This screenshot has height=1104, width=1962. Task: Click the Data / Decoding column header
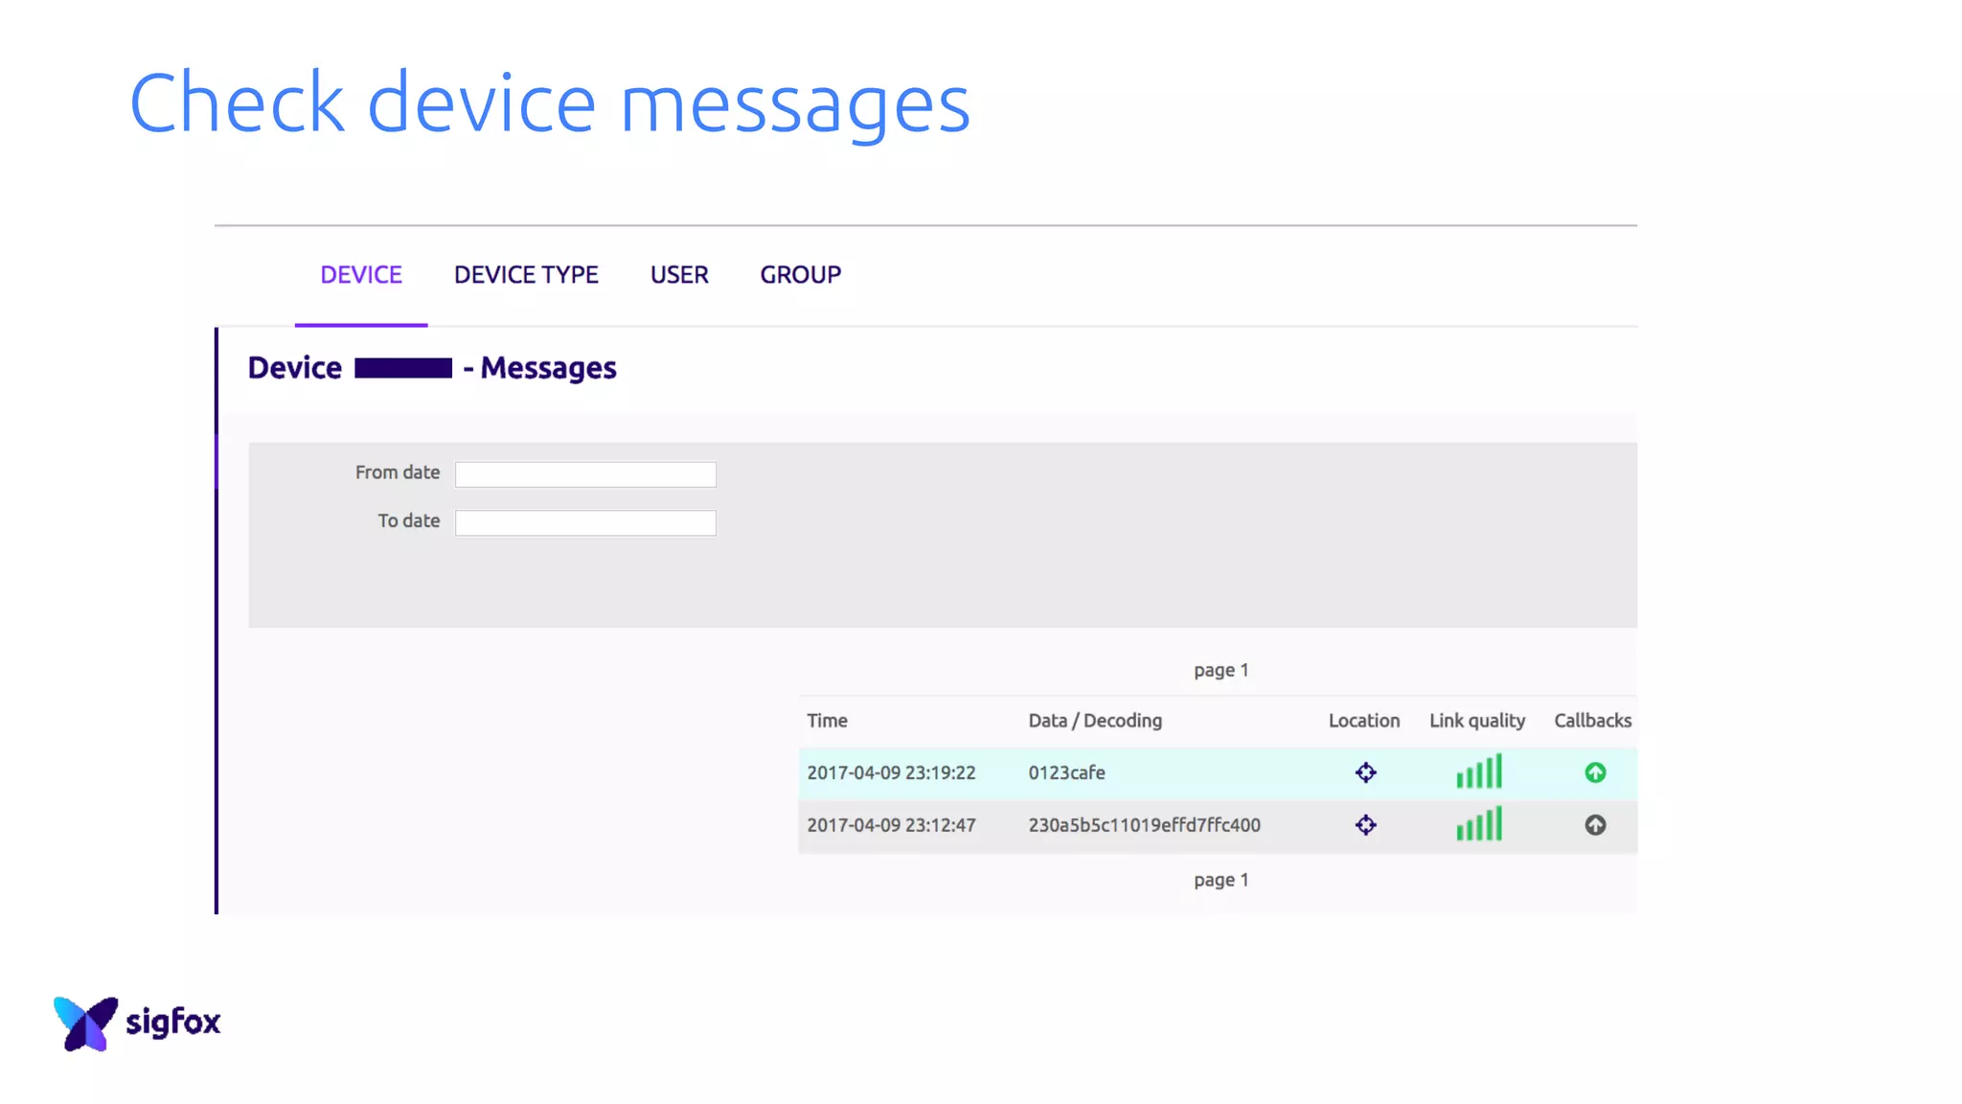(x=1095, y=721)
